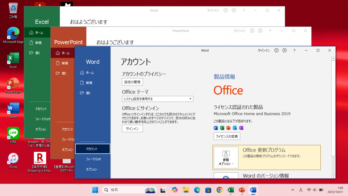The width and height of the screenshot is (348, 196).
Task: Click the Change License button
Action: (227, 136)
